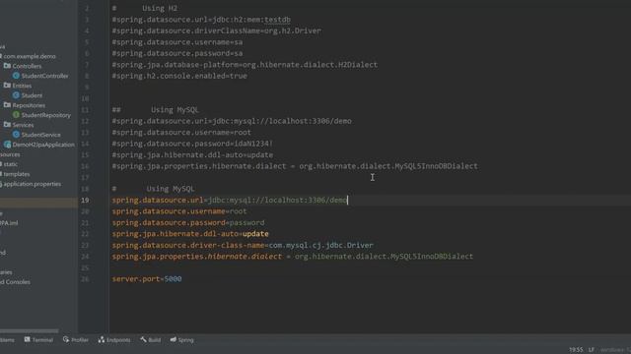Click 'org.h2.Driver' driverClassName line
The height and width of the screenshot is (354, 631).
point(217,30)
